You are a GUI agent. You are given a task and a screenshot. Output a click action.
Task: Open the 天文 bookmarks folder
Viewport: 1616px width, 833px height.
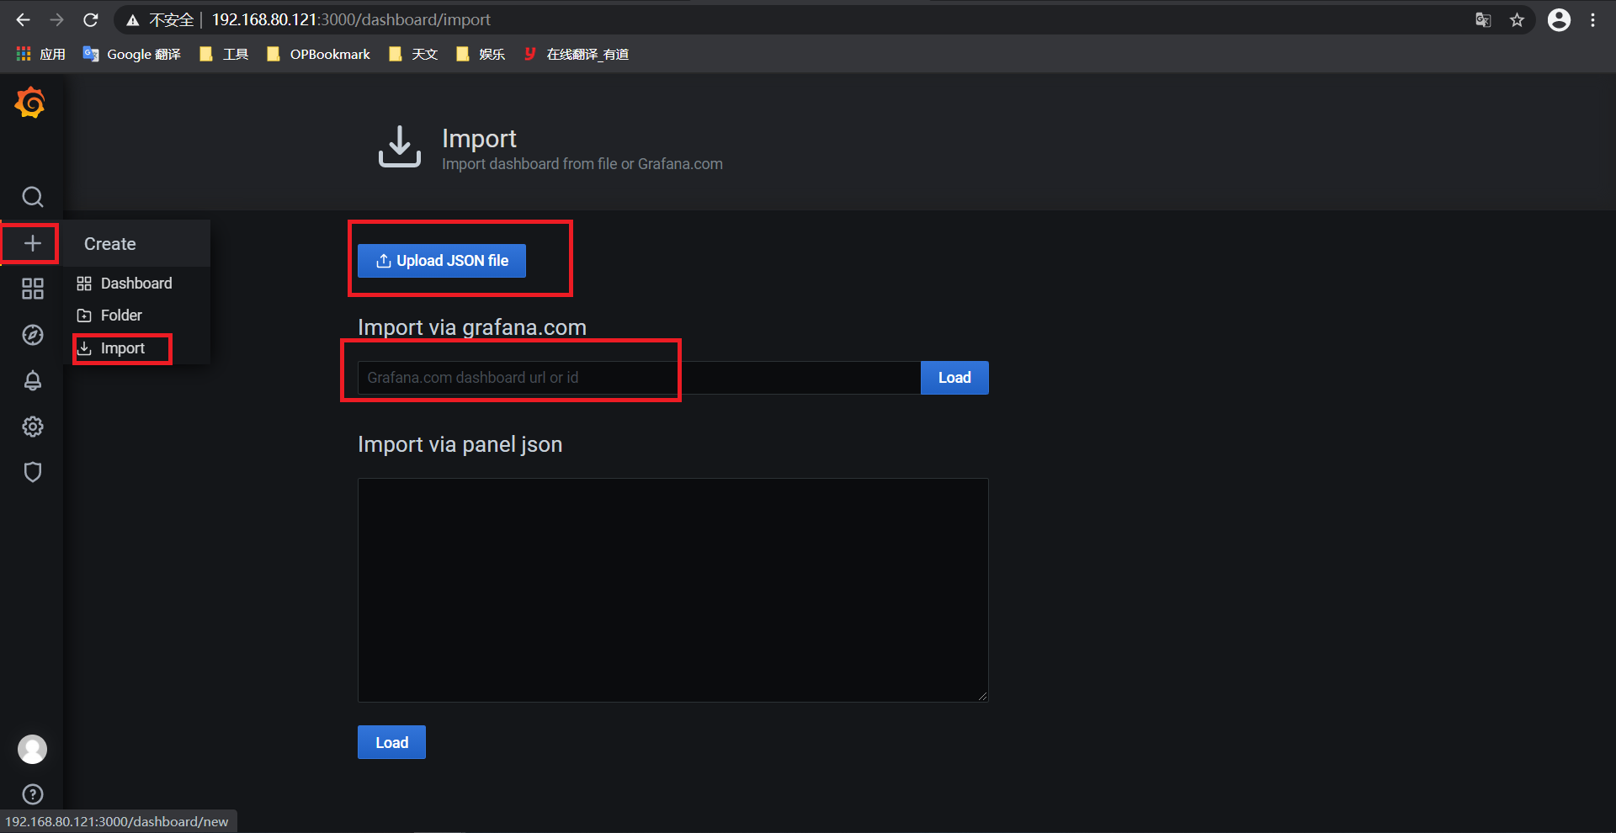coord(413,54)
